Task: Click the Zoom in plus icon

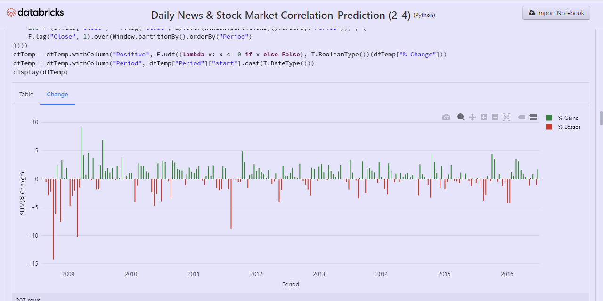Action: point(484,117)
